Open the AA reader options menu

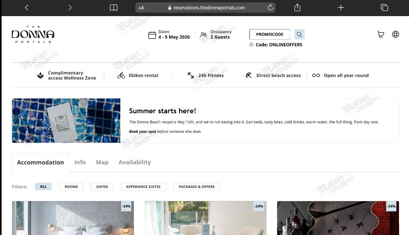(x=141, y=7)
